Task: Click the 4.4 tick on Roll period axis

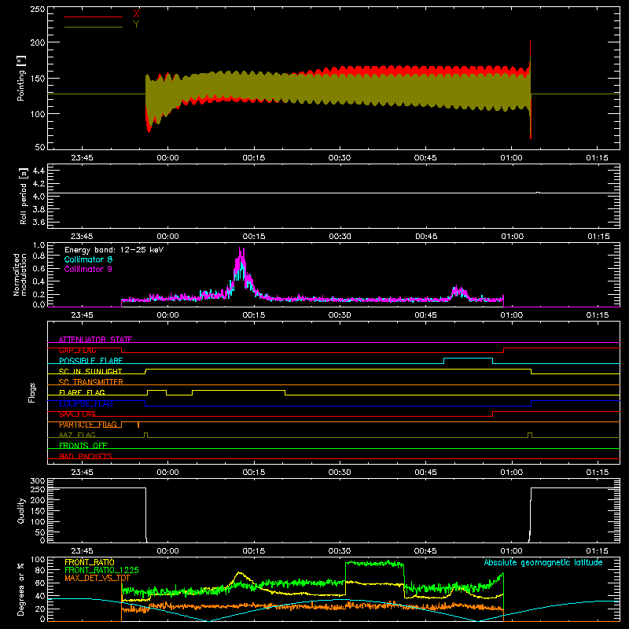Action: [x=39, y=171]
